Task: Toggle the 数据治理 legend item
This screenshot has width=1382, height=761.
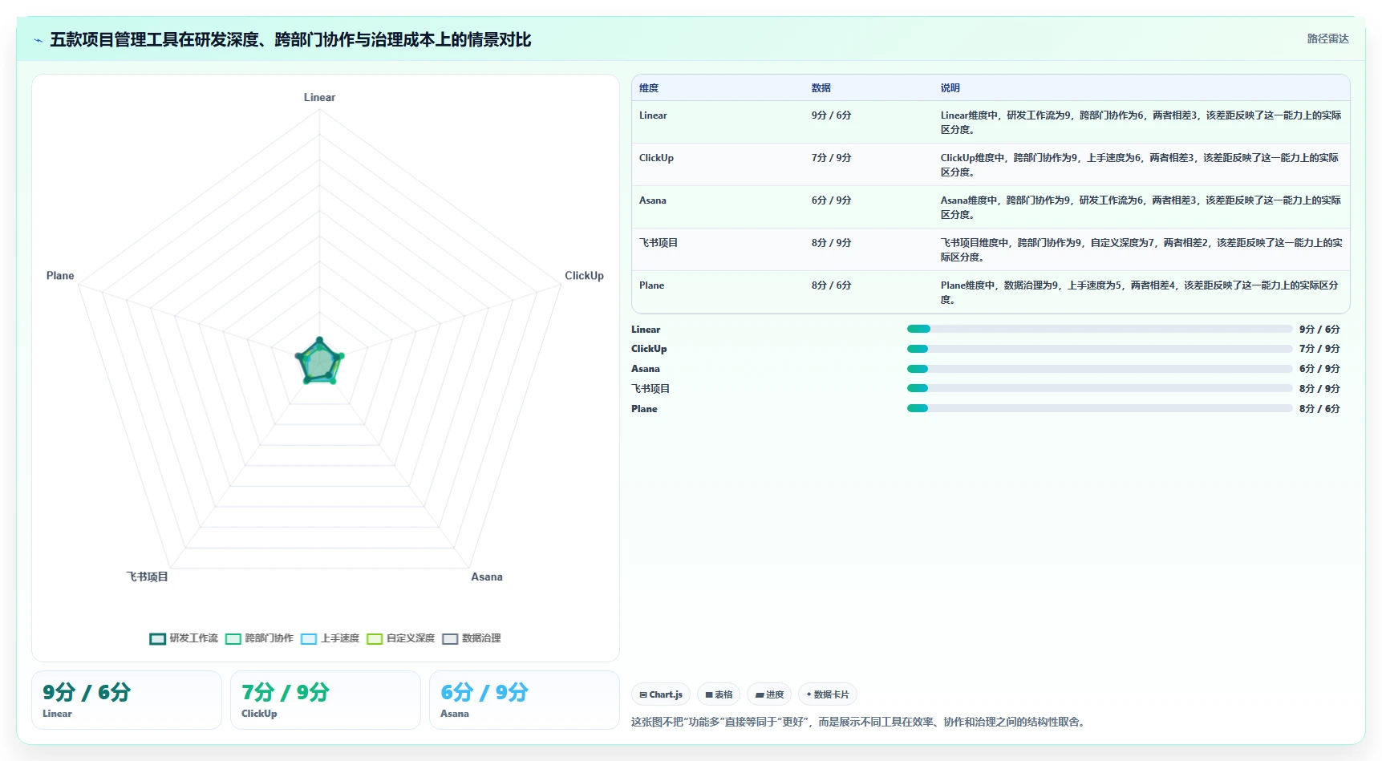Action: [x=472, y=638]
